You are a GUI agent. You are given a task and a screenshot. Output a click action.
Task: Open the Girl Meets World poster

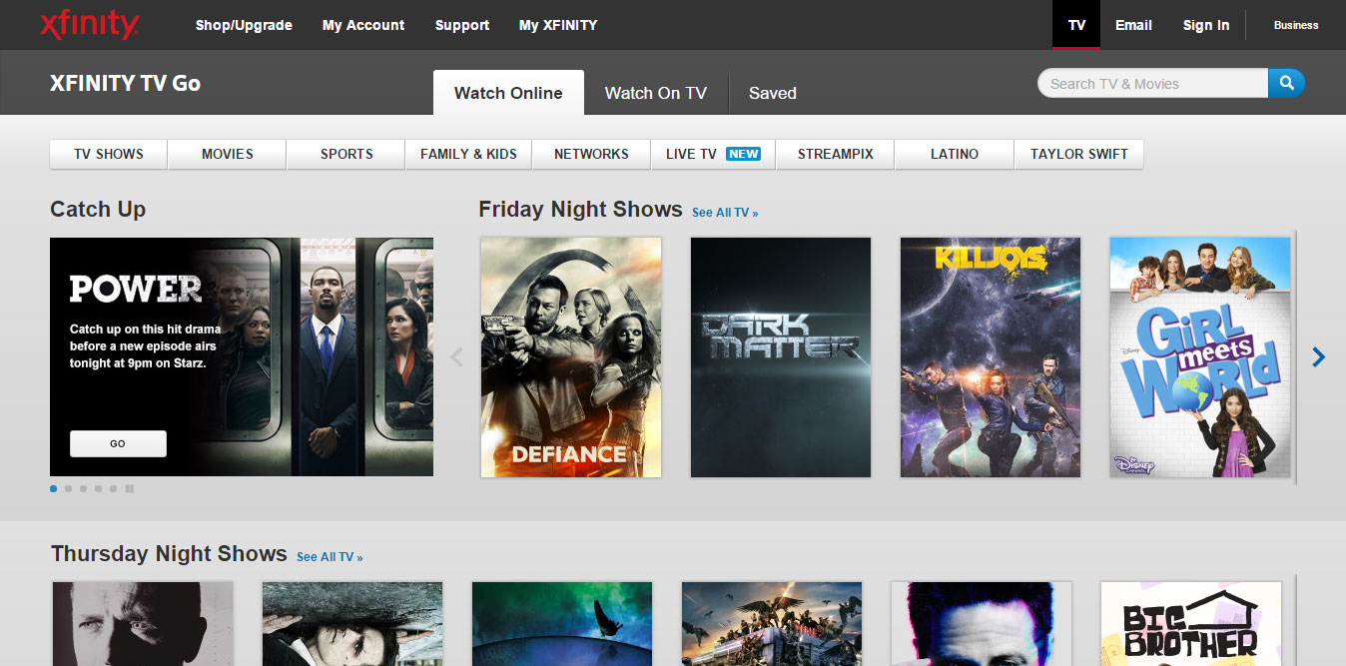point(1200,357)
